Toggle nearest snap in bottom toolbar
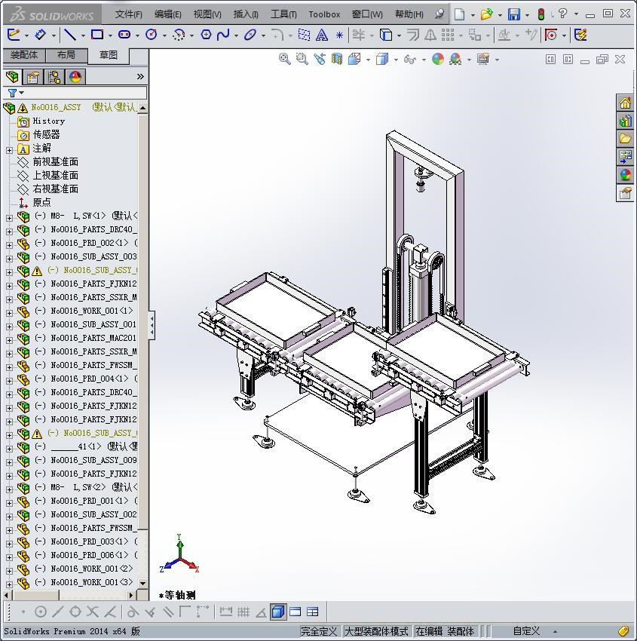This screenshot has width=637, height=641. click(x=110, y=612)
